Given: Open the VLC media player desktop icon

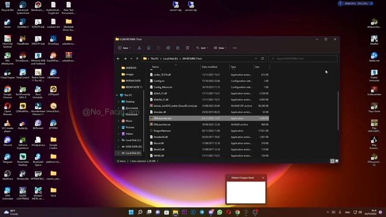Looking at the screenshot, I should tap(7, 126).
